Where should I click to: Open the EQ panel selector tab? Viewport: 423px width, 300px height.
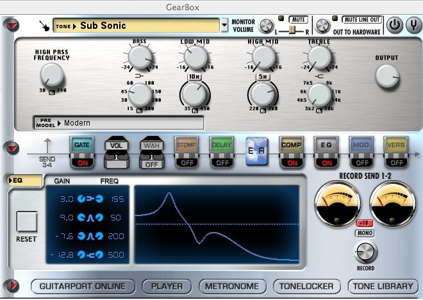pyautogui.click(x=24, y=181)
